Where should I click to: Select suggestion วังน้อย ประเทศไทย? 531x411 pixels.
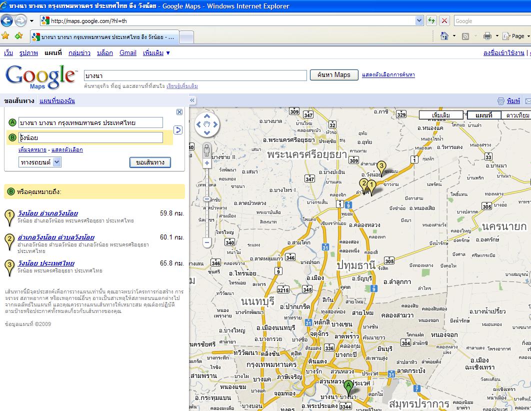pyautogui.click(x=46, y=263)
